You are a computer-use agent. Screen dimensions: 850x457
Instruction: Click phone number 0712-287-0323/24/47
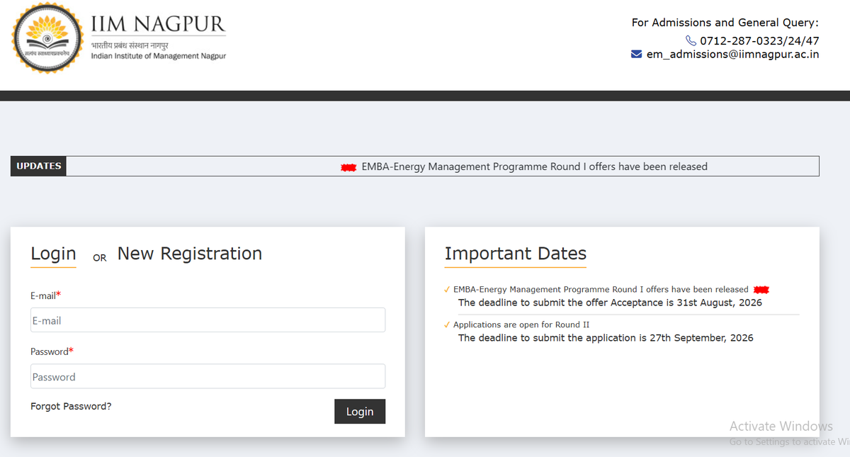coord(759,40)
